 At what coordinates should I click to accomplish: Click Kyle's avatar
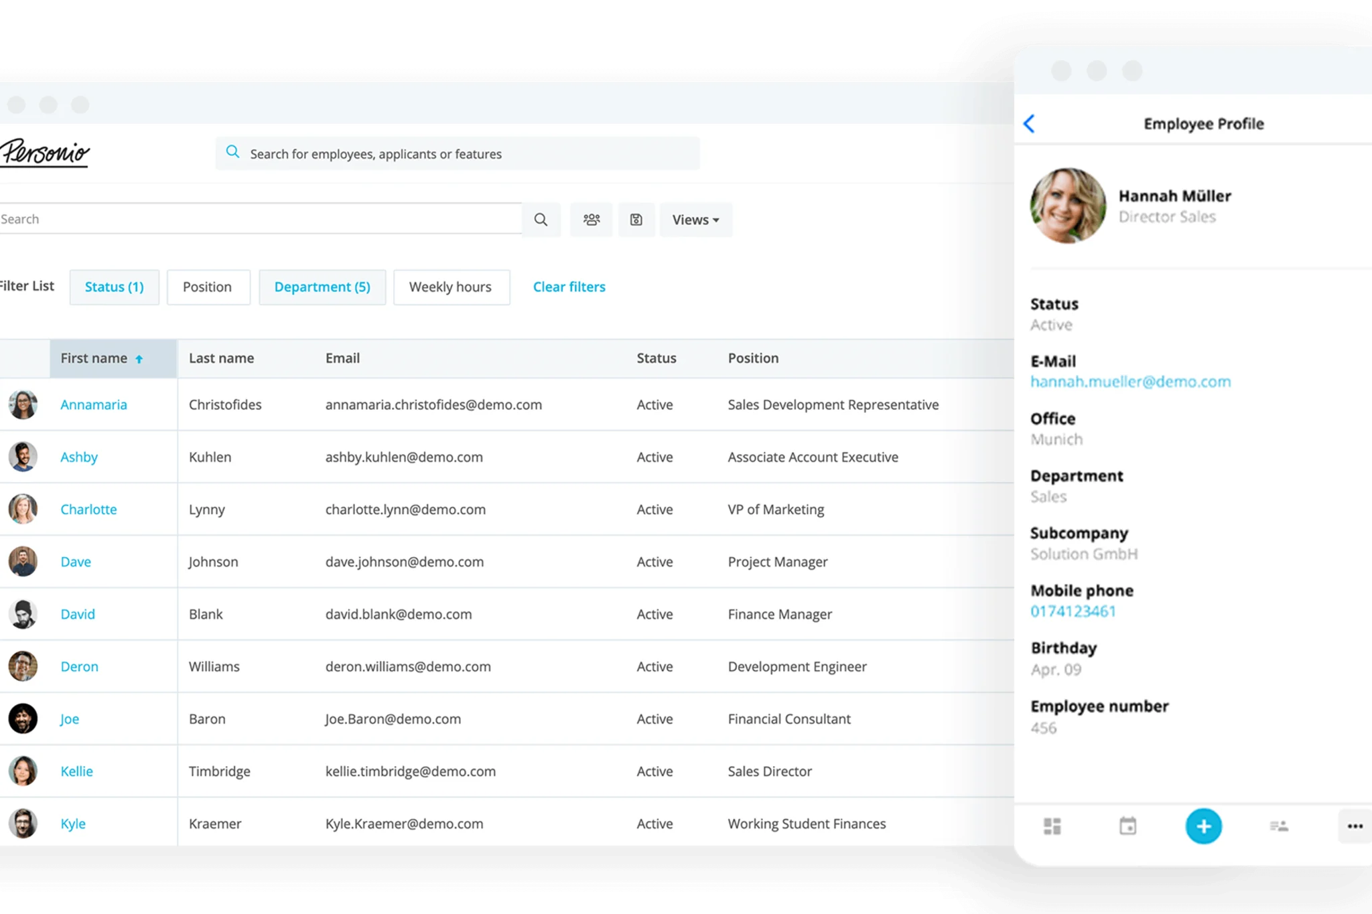[23, 824]
